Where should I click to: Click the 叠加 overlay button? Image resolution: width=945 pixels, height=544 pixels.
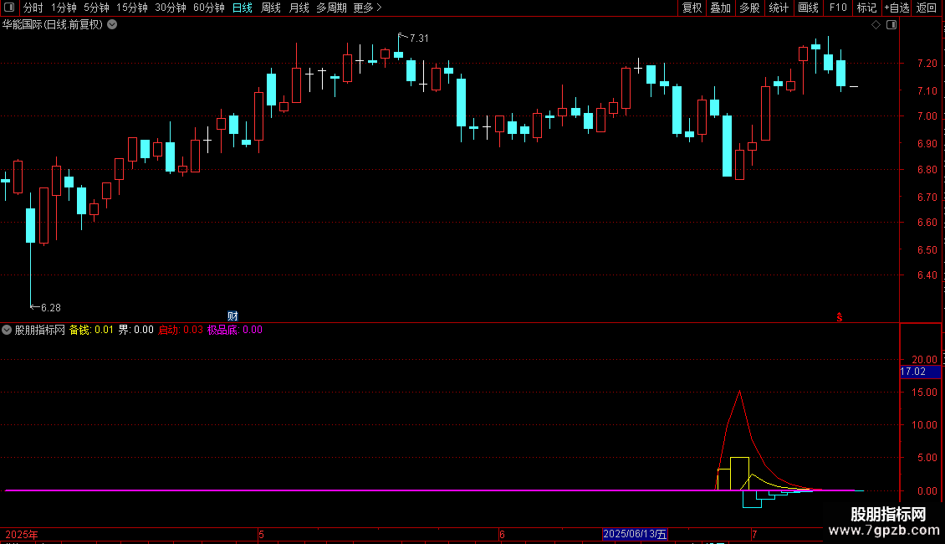click(720, 8)
